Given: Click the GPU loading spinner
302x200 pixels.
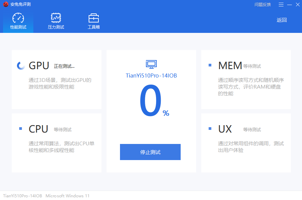Looking at the screenshot, I should tap(21, 65).
